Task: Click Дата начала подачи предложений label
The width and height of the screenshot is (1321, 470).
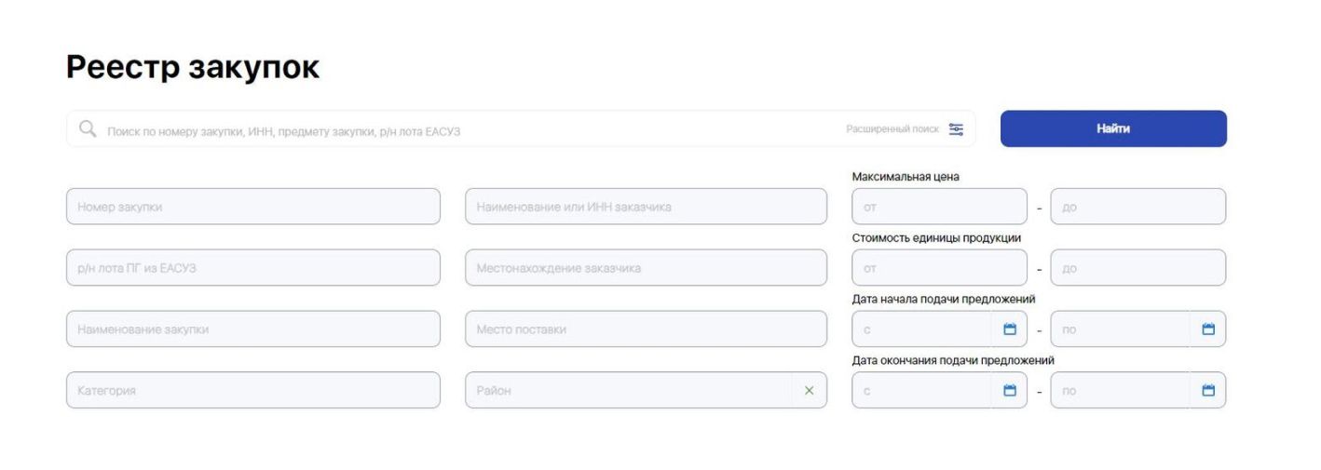Action: pos(944,299)
